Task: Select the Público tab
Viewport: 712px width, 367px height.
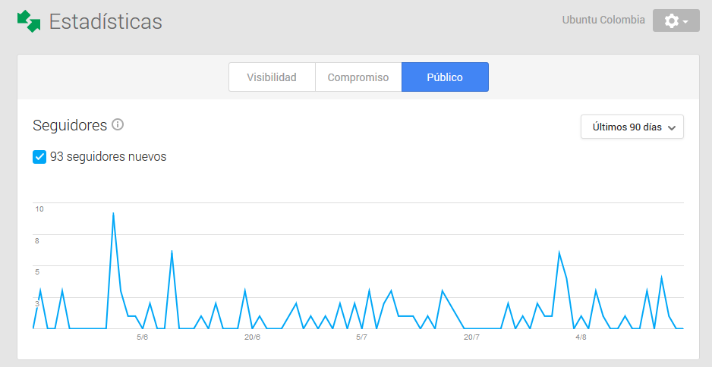Action: coord(445,77)
